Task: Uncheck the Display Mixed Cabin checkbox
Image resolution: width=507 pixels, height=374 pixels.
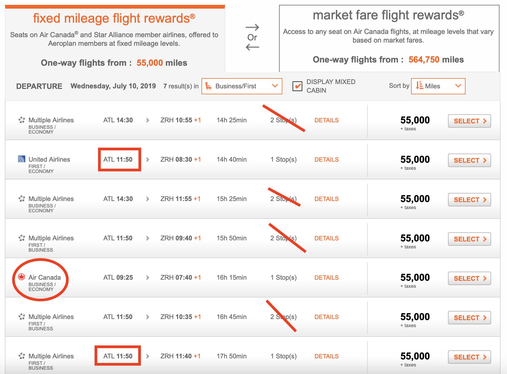Action: tap(297, 86)
